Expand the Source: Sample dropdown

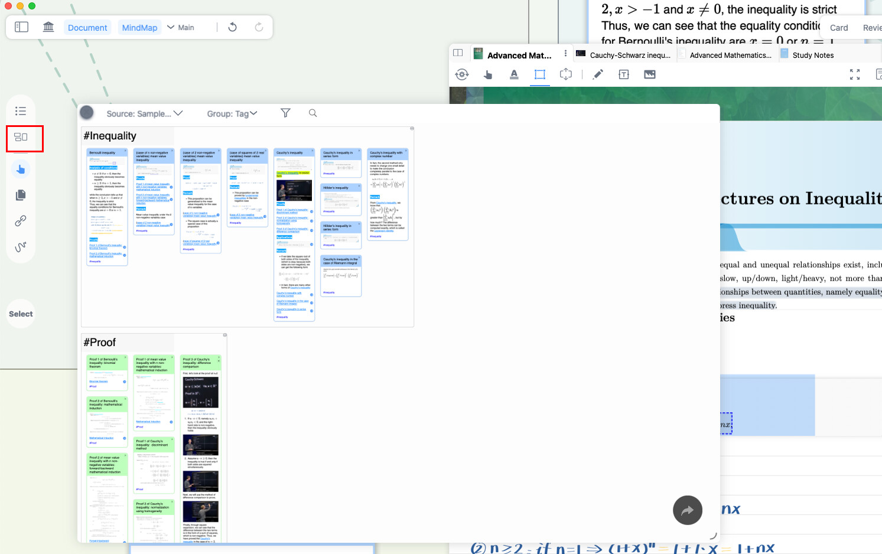(x=145, y=113)
